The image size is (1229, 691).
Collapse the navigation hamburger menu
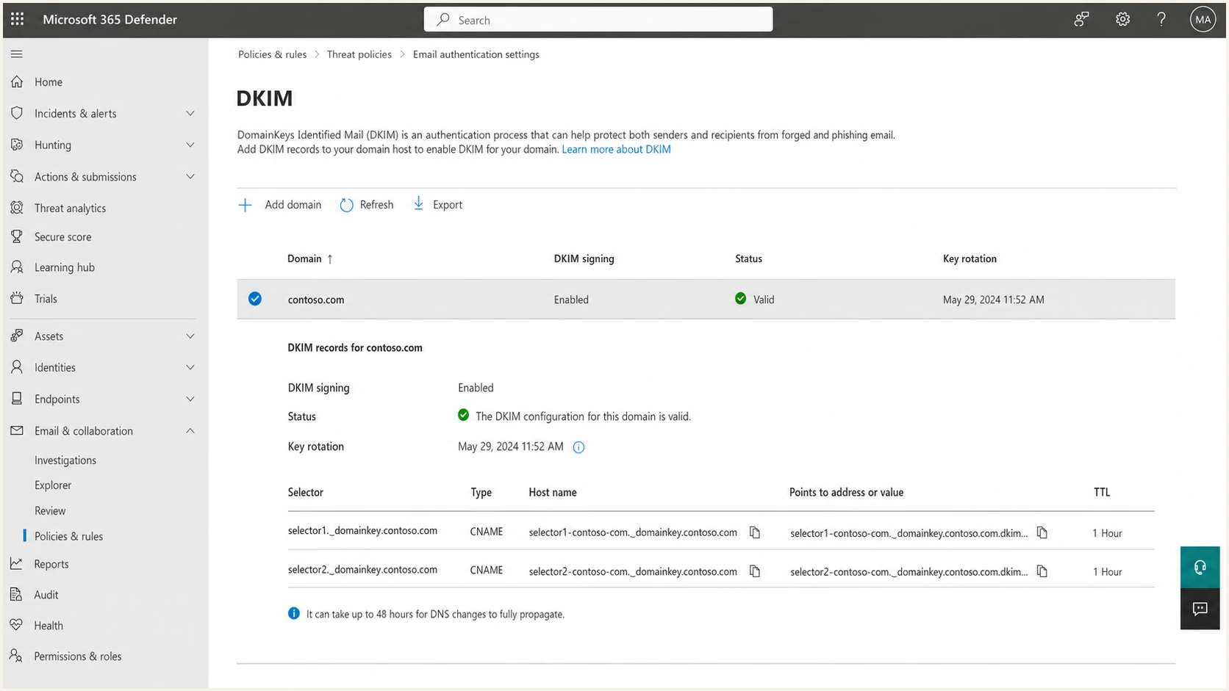point(17,54)
